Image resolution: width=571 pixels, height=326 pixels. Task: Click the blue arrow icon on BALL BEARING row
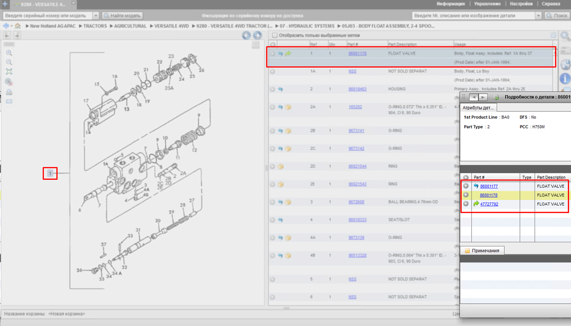tap(281, 202)
